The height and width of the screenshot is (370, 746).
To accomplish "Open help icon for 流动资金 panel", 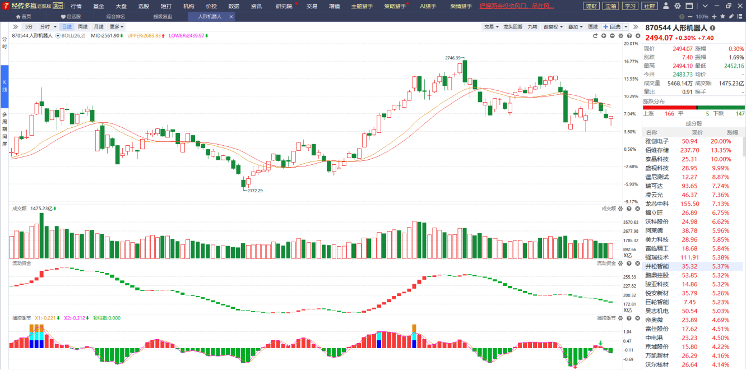I will click(x=629, y=263).
